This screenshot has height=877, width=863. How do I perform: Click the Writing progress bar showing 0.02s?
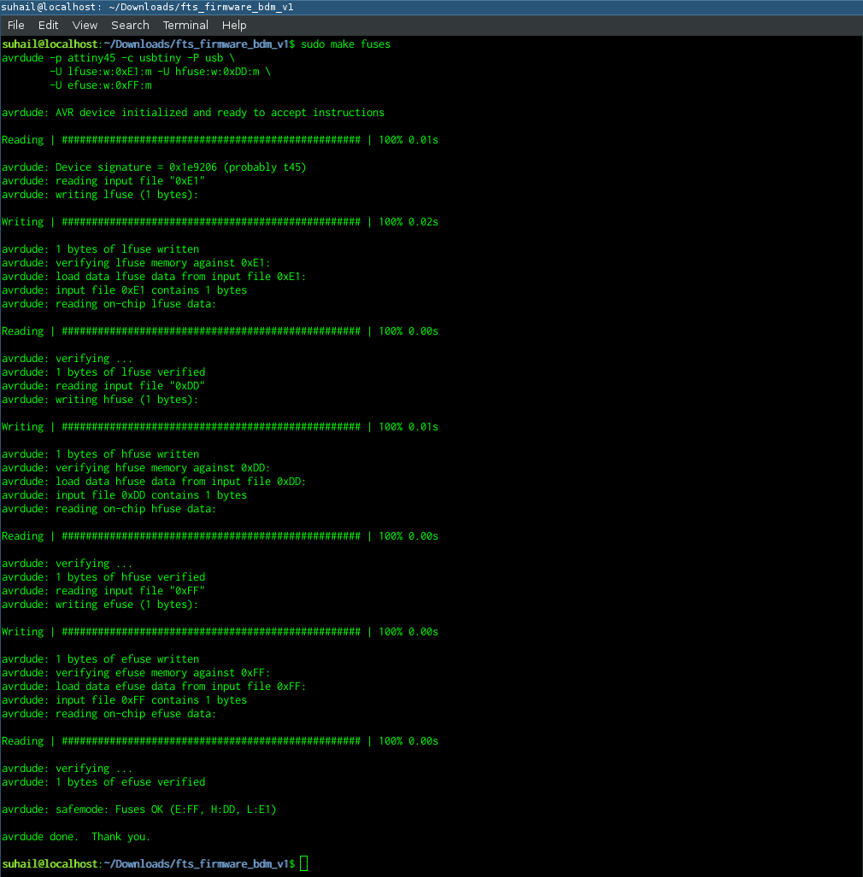(x=220, y=222)
